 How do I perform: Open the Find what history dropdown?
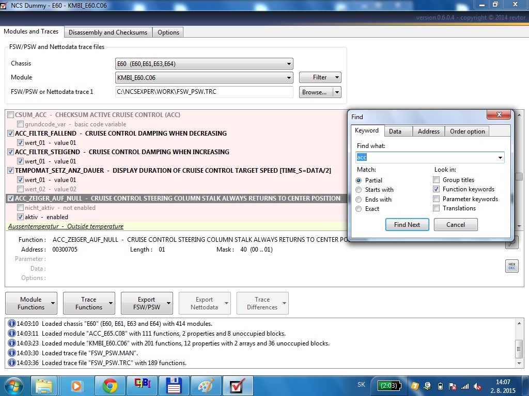pos(500,158)
